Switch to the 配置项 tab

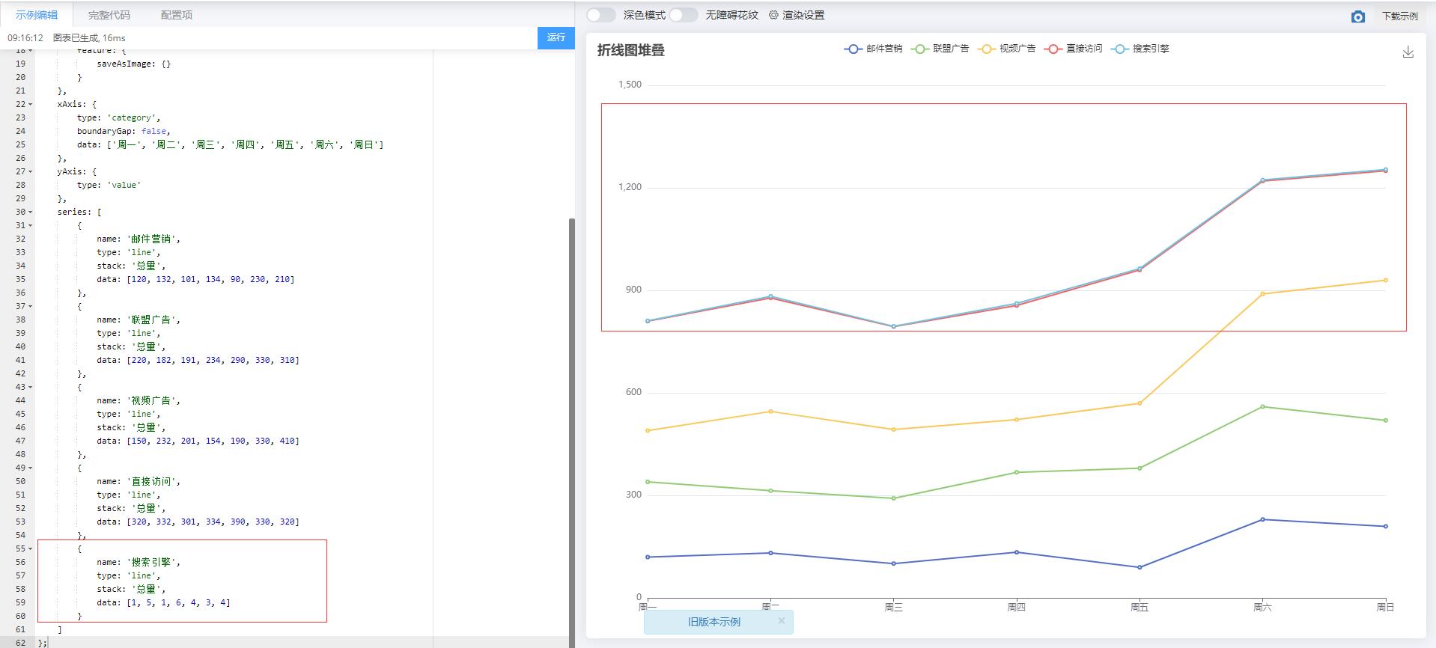[x=177, y=15]
